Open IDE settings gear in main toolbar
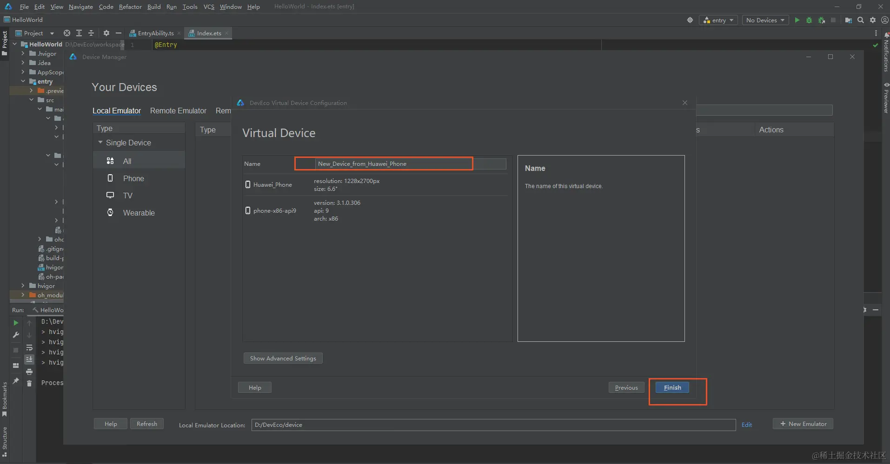This screenshot has height=464, width=890. pyautogui.click(x=873, y=20)
